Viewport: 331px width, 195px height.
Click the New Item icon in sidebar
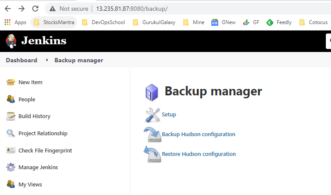pos(11,82)
